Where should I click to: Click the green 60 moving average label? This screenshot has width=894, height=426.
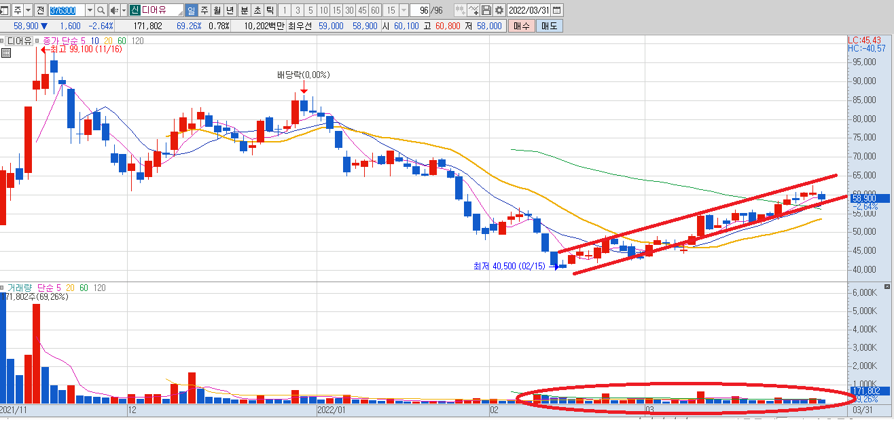coord(122,41)
